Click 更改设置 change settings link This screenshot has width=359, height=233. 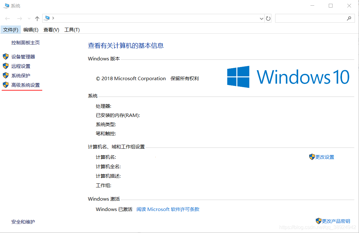325,157
